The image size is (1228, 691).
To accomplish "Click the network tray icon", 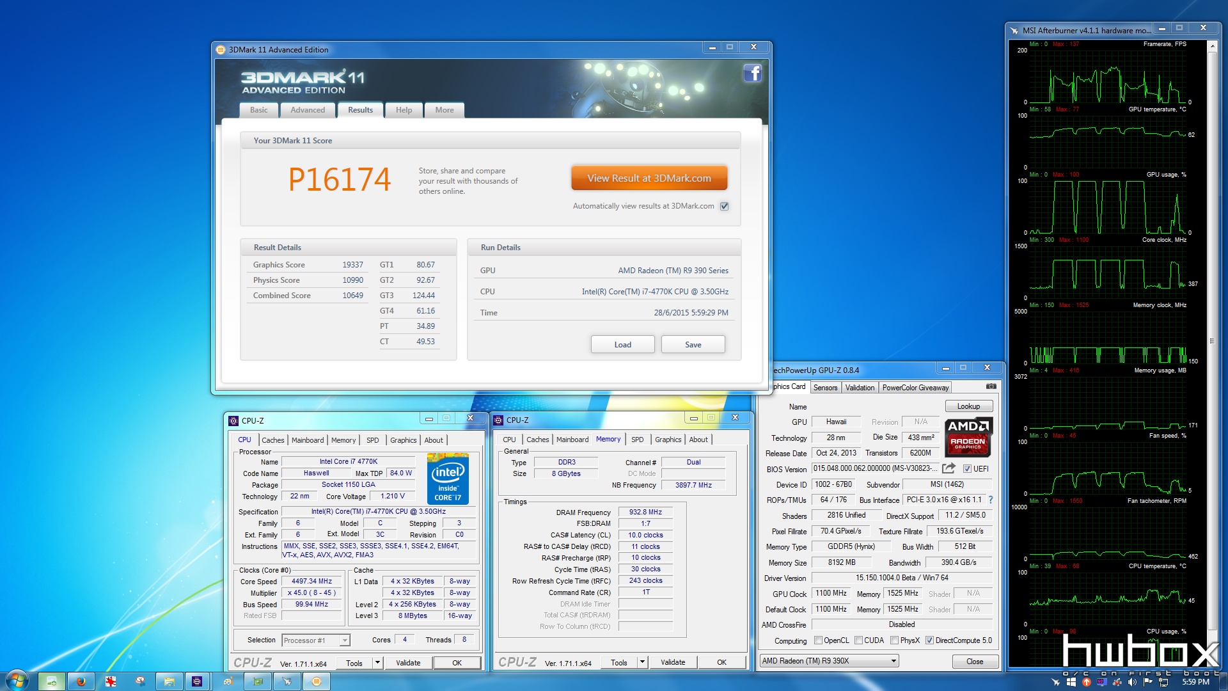I will coord(1163,682).
